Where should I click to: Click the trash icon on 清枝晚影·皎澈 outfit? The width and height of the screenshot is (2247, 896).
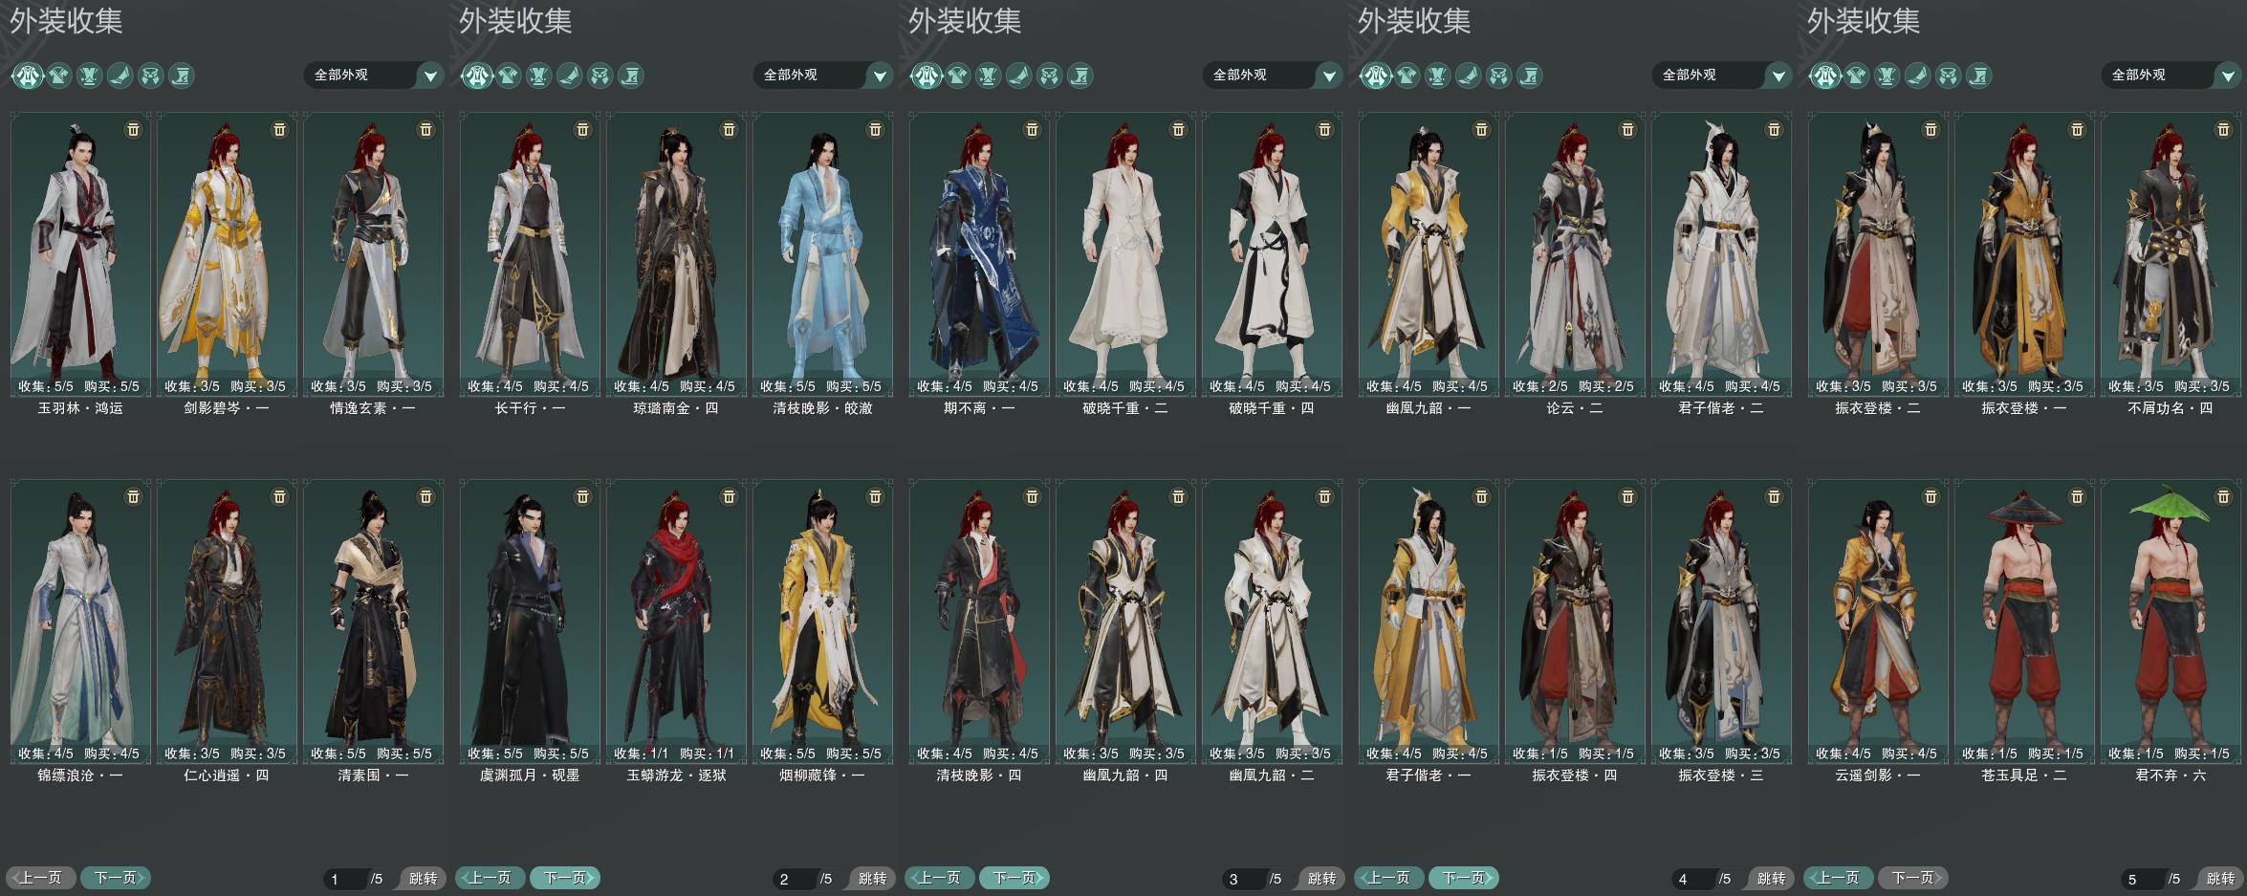tap(875, 129)
